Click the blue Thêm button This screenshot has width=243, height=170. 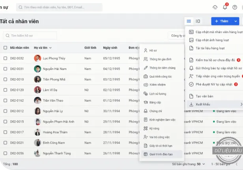point(222,21)
